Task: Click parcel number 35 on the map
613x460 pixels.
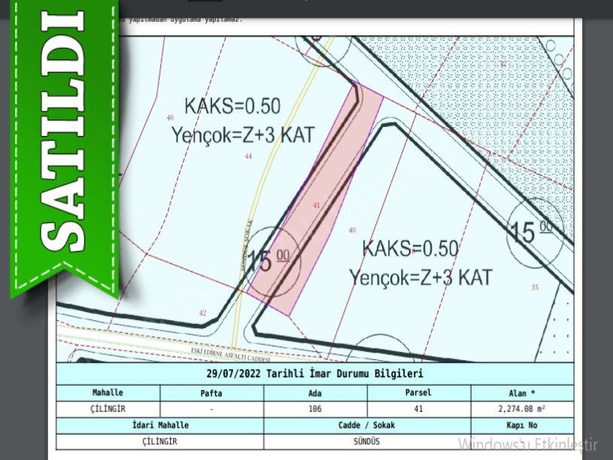Action: pyautogui.click(x=535, y=287)
